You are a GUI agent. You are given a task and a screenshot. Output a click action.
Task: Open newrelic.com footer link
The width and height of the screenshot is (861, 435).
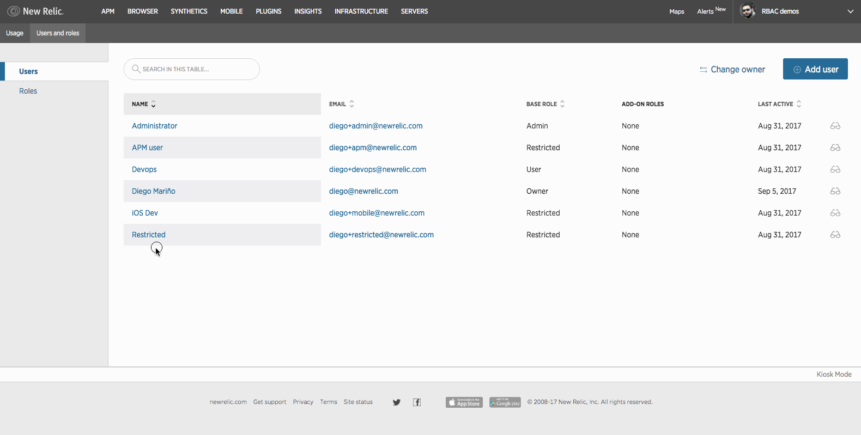pyautogui.click(x=228, y=402)
